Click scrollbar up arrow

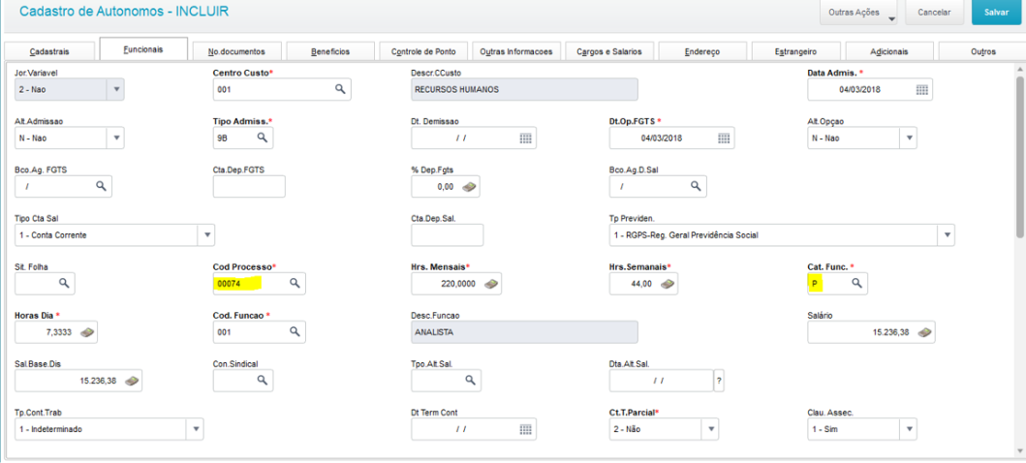(1020, 69)
